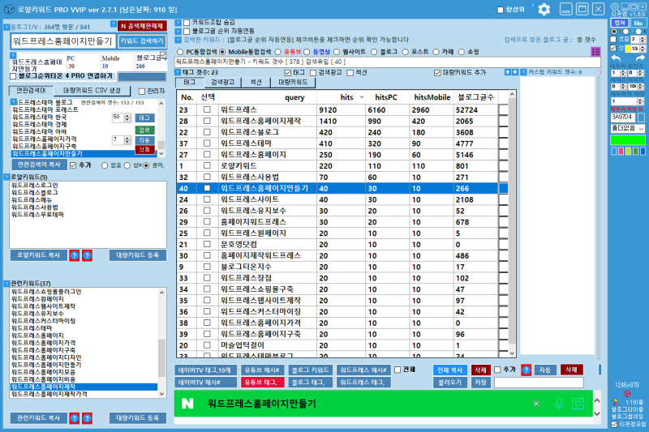Image resolution: width=649 pixels, height=432 pixels.
Task: Click the green color bar in capture panel
Action: tap(628, 140)
